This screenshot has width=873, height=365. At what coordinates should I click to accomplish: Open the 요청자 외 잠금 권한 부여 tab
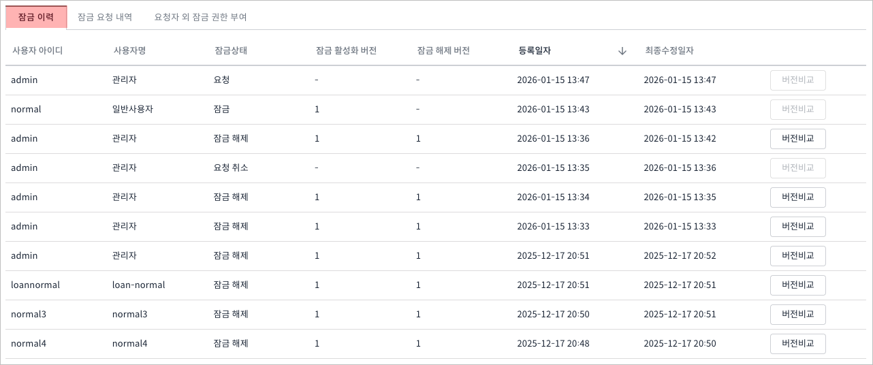click(201, 17)
